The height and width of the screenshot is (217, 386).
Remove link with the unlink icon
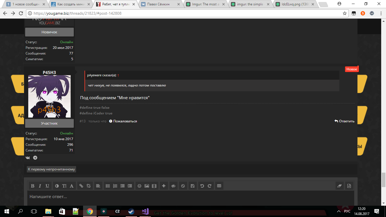point(88,186)
